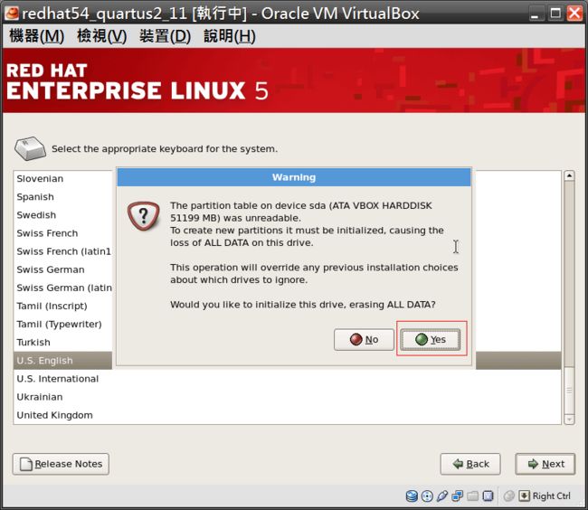This screenshot has width=588, height=510.
Task: Click the USB devices status icon
Action: click(442, 496)
